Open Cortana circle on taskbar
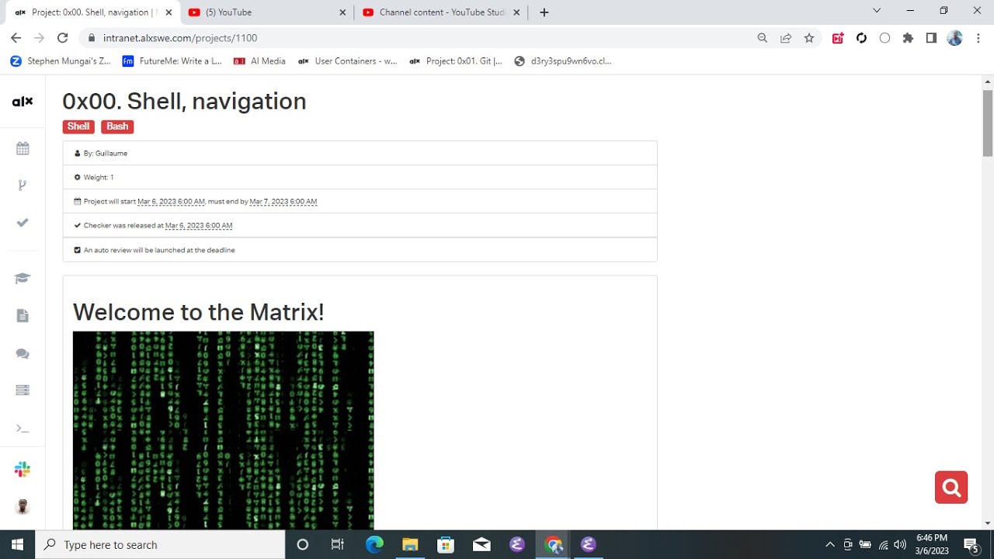994x559 pixels. 303,544
